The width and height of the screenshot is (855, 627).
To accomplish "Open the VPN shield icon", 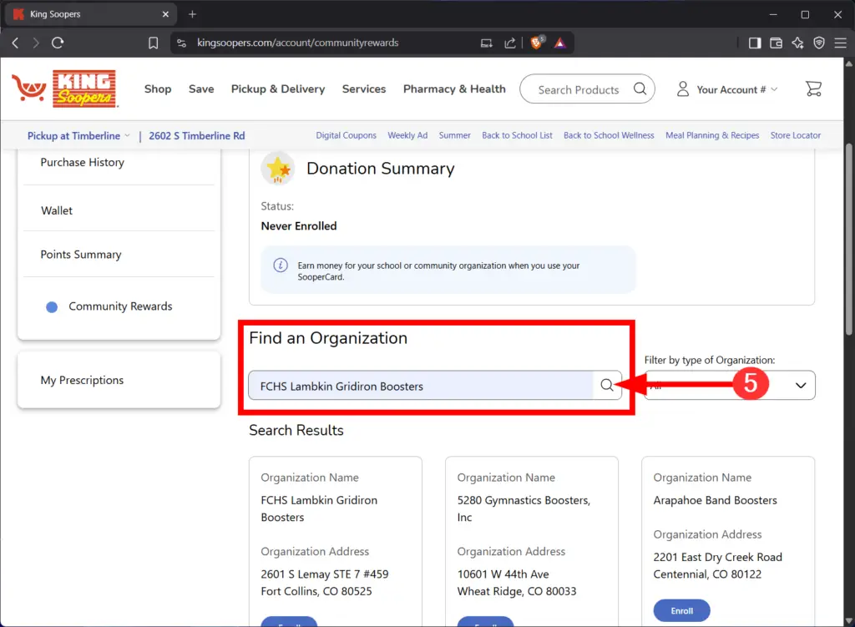I will pos(819,43).
